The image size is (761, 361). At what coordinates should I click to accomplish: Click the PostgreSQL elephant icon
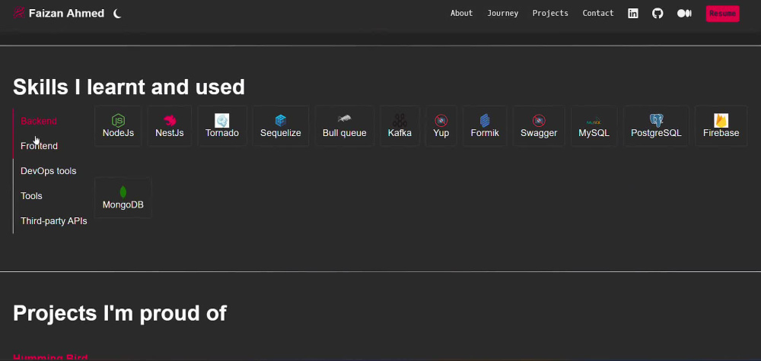tap(656, 120)
